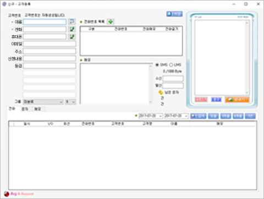Open the end date picker dropdown
The image size is (264, 199).
point(186,116)
